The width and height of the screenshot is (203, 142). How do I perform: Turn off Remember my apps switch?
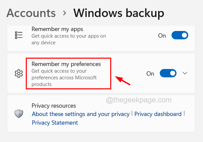point(180,35)
